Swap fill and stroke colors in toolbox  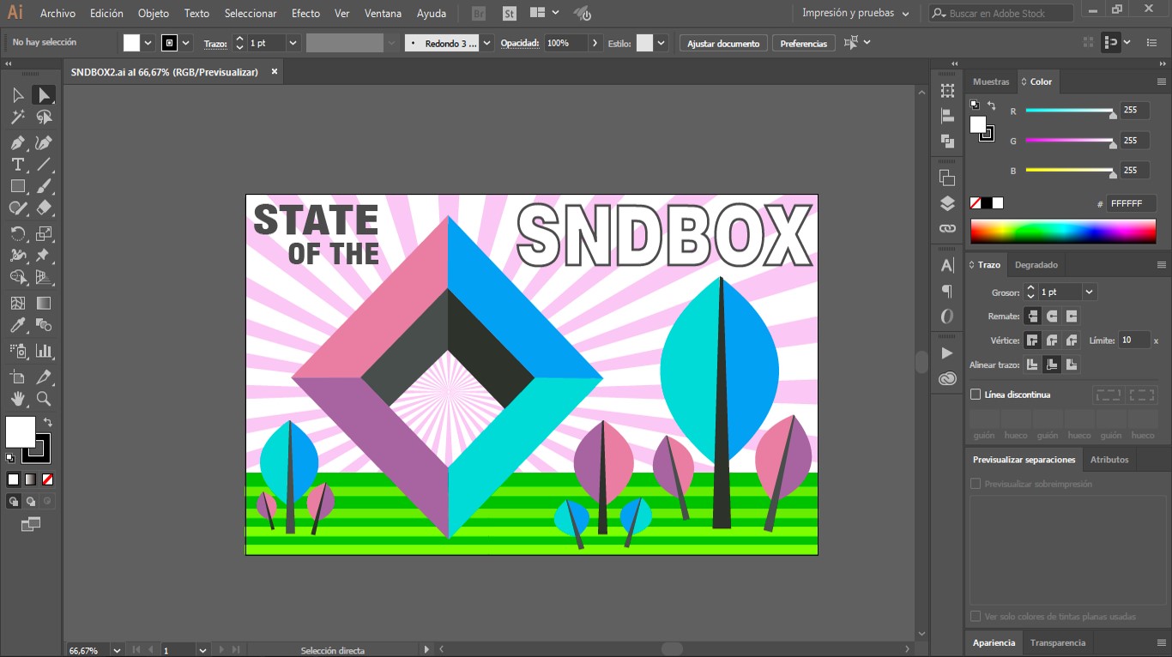coord(47,422)
